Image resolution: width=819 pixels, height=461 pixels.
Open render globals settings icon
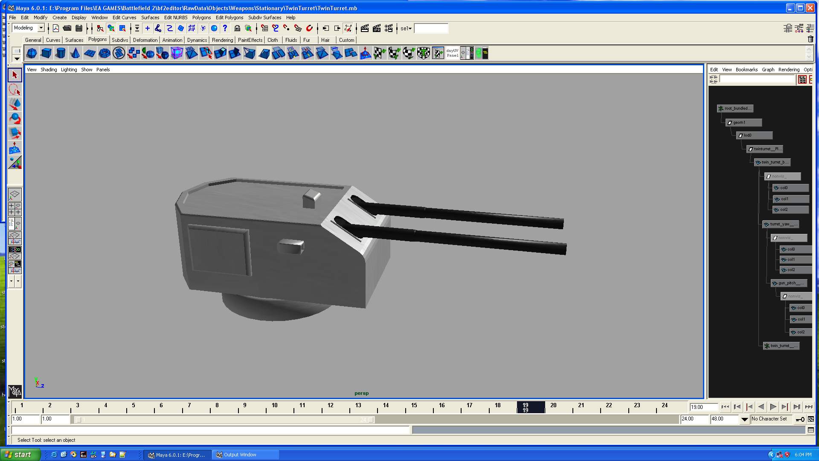click(389, 28)
